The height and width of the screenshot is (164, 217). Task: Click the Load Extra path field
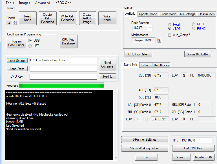pyautogui.click(x=63, y=69)
